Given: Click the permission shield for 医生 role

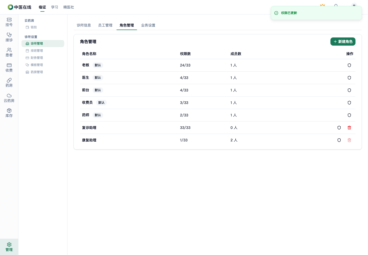Looking at the screenshot, I should point(349,78).
